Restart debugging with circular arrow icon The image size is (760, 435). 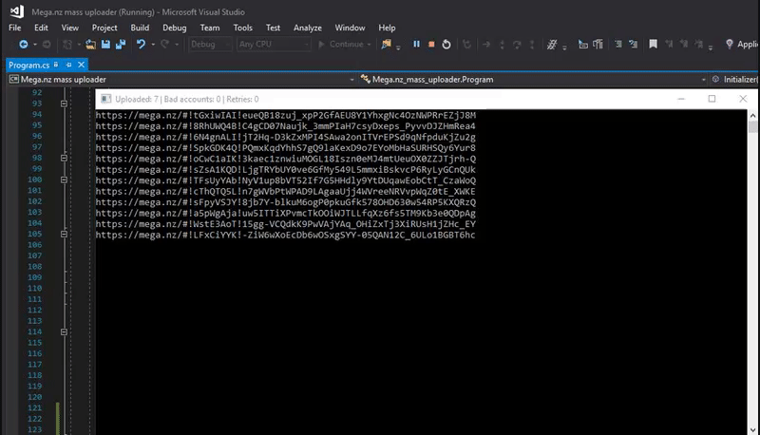tap(446, 44)
